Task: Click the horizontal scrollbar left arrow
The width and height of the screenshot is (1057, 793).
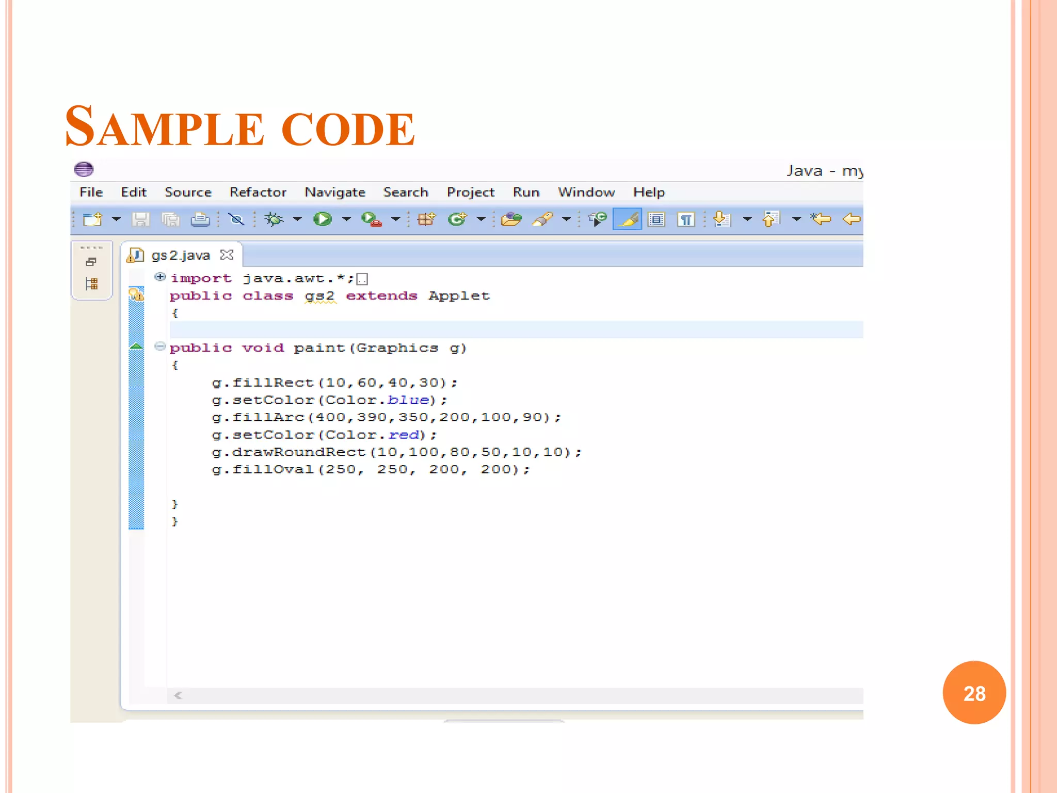Action: point(178,695)
